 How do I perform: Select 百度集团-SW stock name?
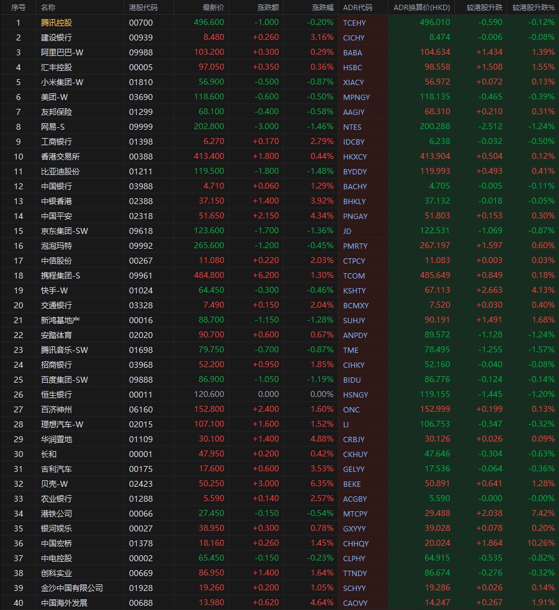pyautogui.click(x=64, y=380)
